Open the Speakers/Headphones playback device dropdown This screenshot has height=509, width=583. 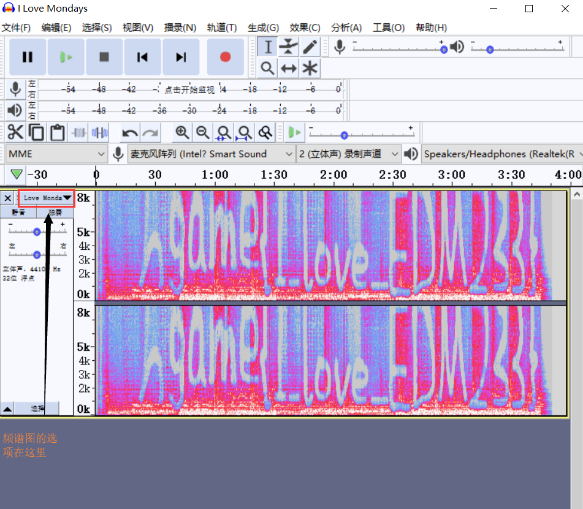click(x=502, y=154)
